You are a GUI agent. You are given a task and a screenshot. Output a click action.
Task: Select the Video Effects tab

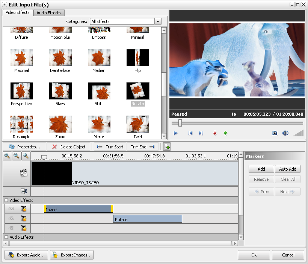pyautogui.click(x=18, y=12)
